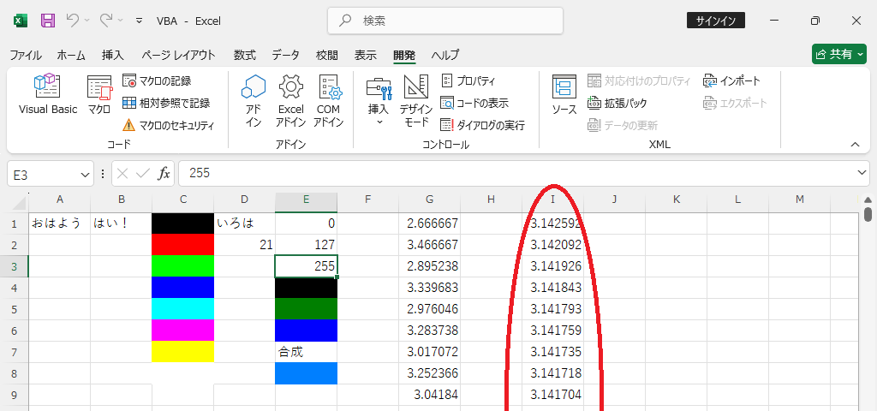This screenshot has height=411, width=877.
Task: Click in the formula bar showing 255
Action: pyautogui.click(x=518, y=173)
